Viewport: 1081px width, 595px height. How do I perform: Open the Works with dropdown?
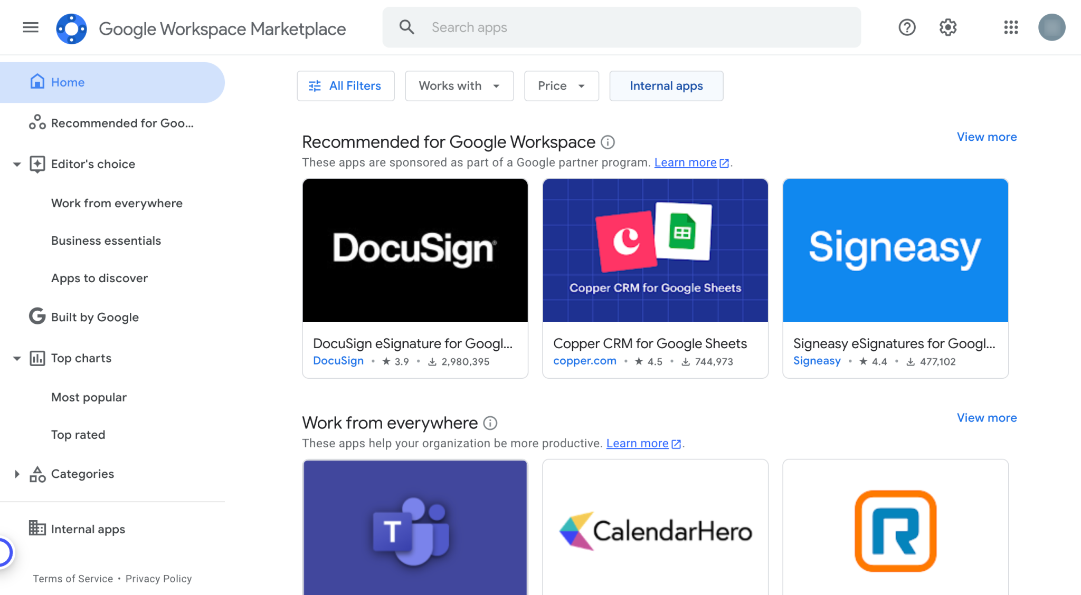[x=458, y=85]
